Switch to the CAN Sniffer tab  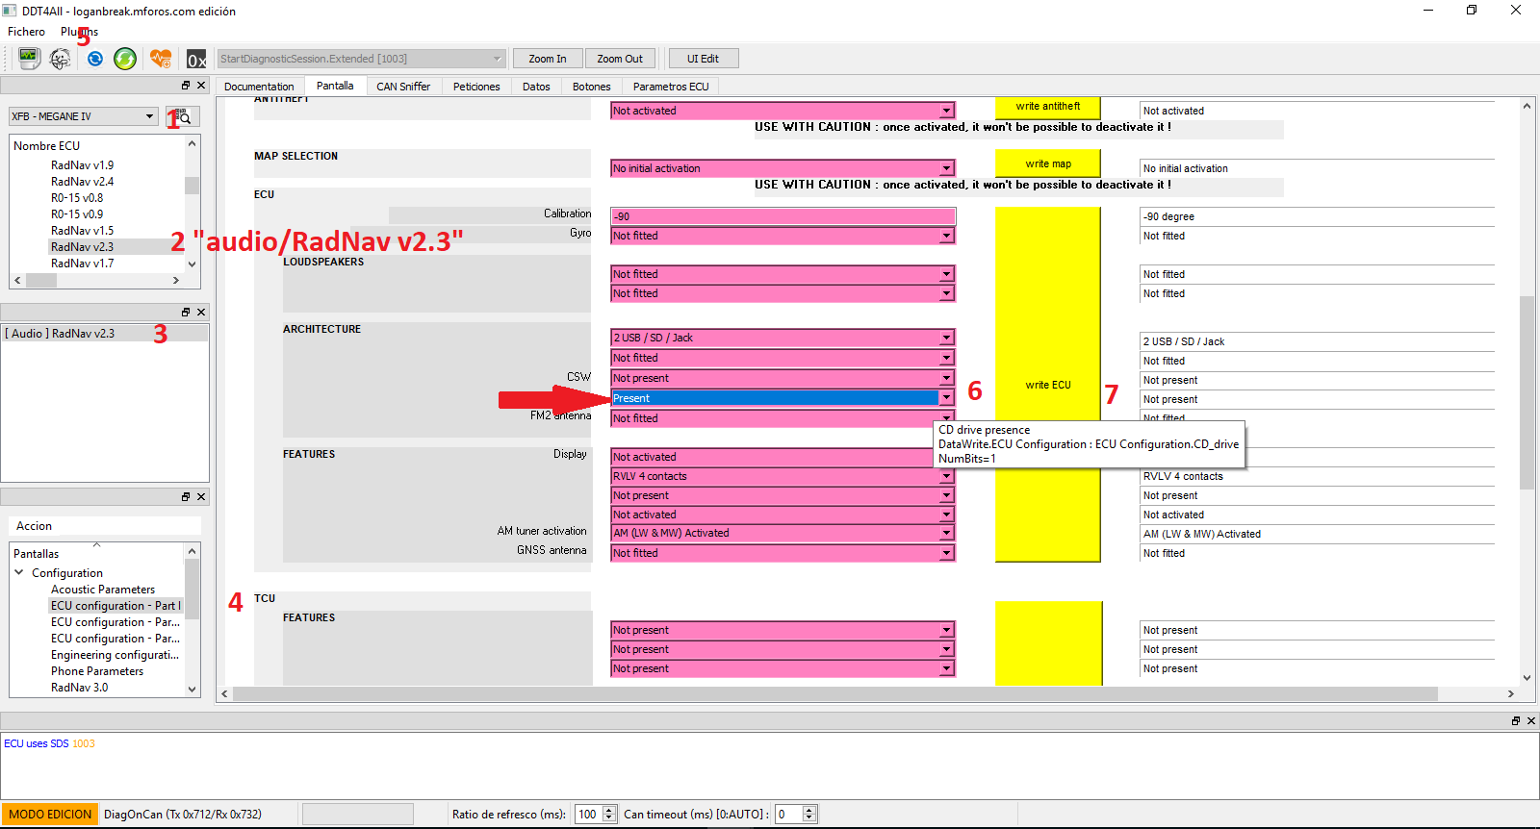[x=403, y=87]
